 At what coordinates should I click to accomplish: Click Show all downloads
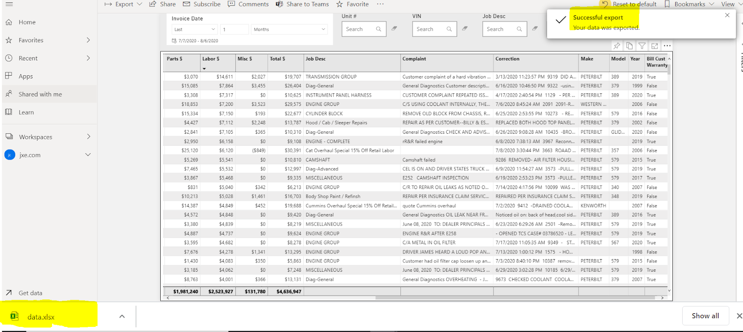(705, 316)
